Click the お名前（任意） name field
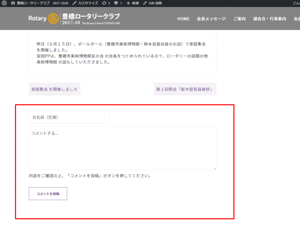300x225 pixels. click(x=69, y=117)
